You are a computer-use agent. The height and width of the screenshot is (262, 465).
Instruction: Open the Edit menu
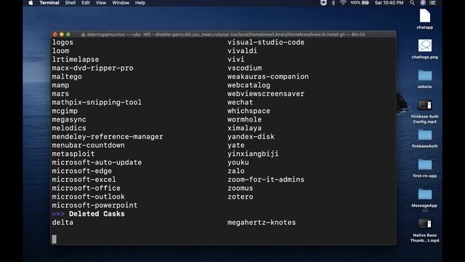tap(86, 3)
